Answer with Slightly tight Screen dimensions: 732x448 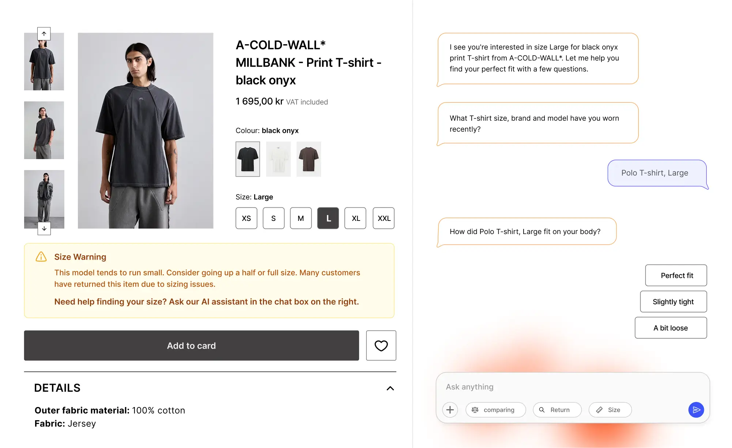(x=673, y=302)
